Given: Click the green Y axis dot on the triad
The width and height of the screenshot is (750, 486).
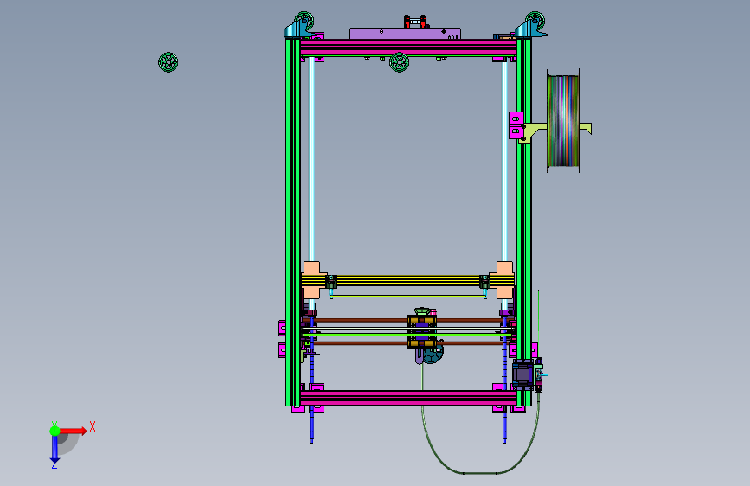Looking at the screenshot, I should 54,431.
